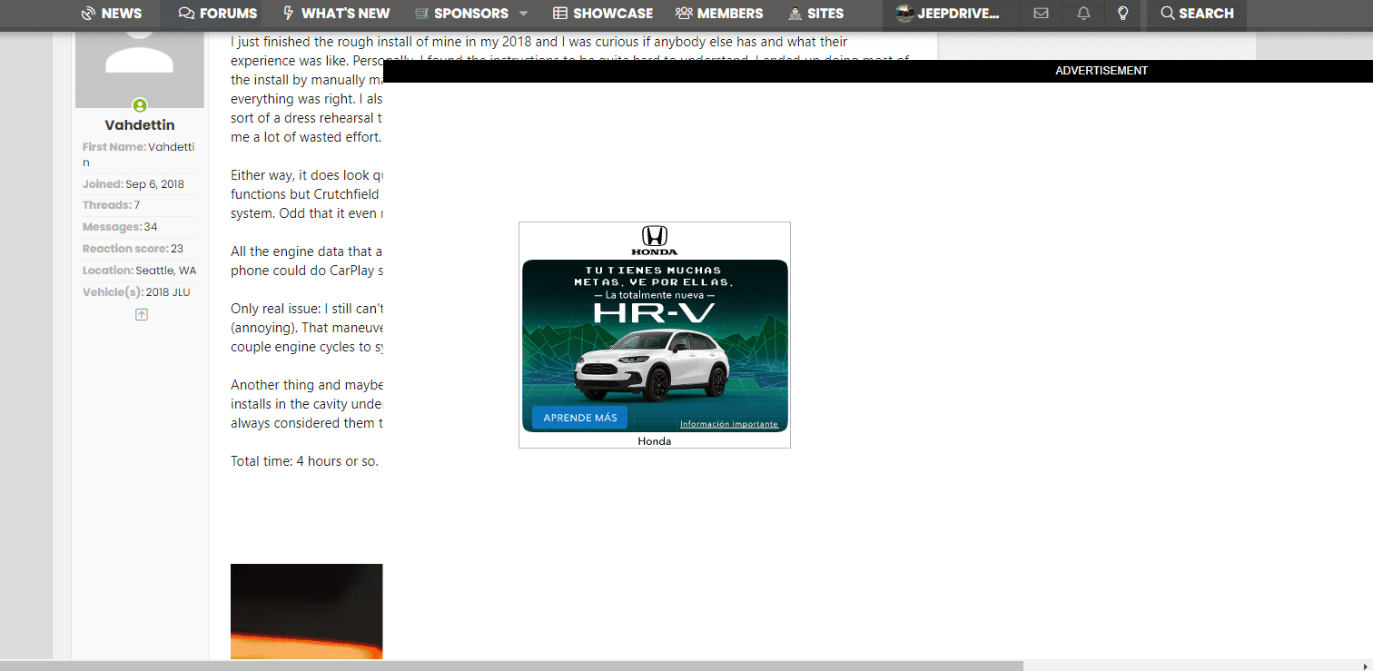Toggle the lightbulb style icon
The image size is (1373, 671).
tap(1123, 14)
